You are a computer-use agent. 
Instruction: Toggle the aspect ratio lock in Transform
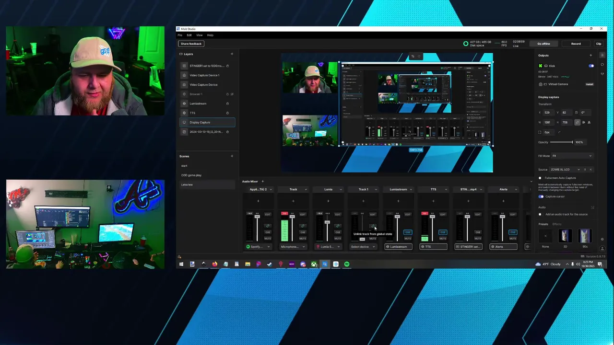pos(577,122)
